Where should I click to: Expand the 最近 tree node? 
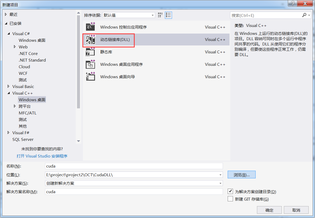click(x=6, y=14)
